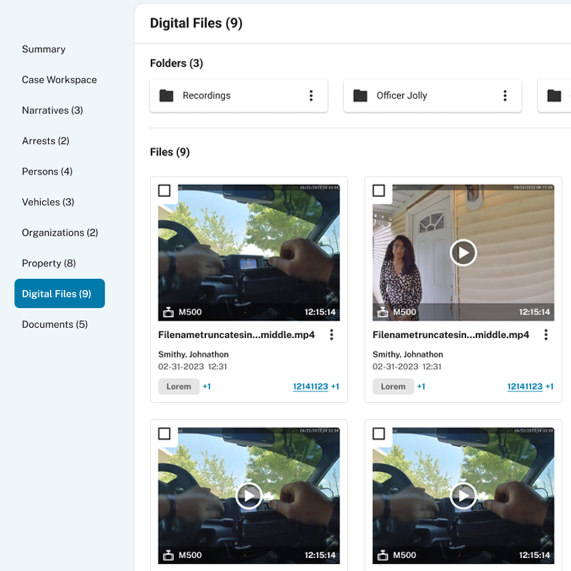This screenshot has height=571, width=571.
Task: Select checkbox on bottom-left car video
Action: (164, 434)
